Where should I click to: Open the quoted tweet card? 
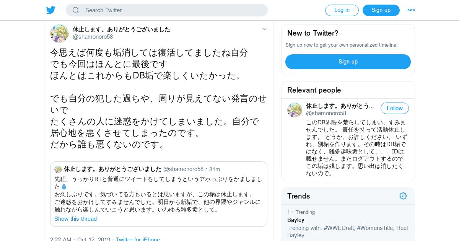tap(158, 194)
